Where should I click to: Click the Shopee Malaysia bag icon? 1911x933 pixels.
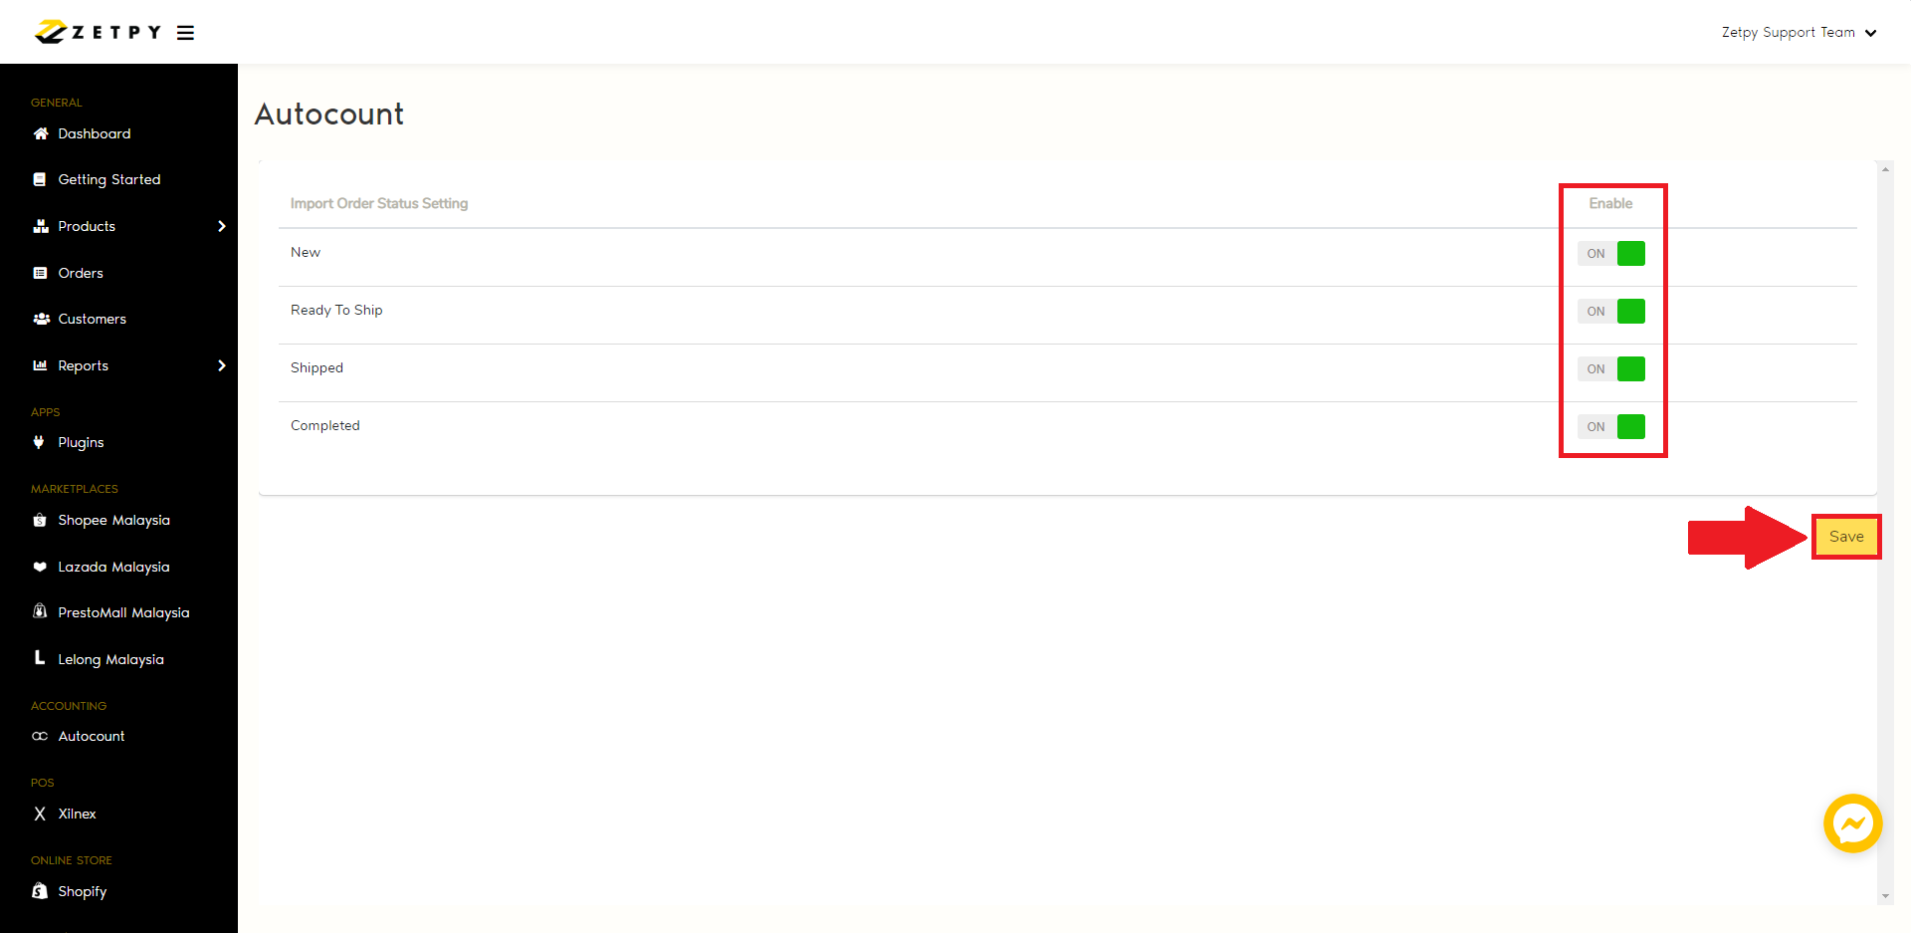(x=40, y=520)
